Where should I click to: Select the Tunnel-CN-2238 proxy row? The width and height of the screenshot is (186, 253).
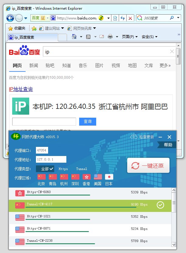pyautogui.click(x=90, y=242)
